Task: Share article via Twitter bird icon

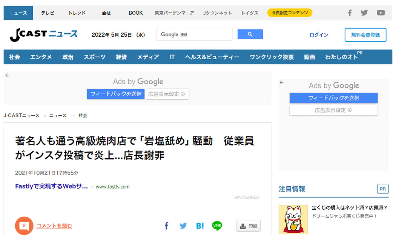Action: 183,226
